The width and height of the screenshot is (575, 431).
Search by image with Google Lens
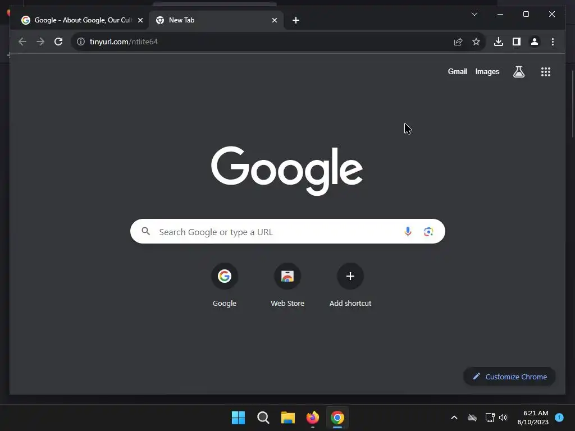tap(428, 232)
